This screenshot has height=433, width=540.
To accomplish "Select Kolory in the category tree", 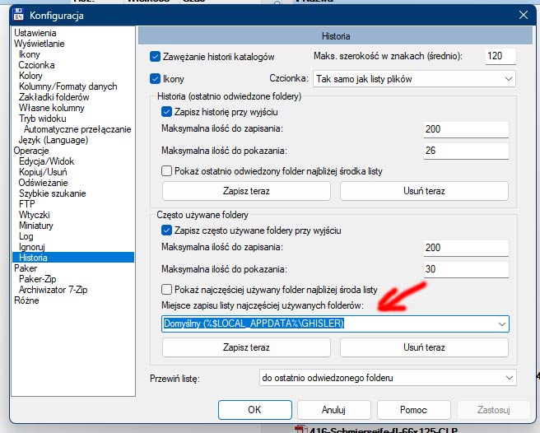I will [30, 76].
